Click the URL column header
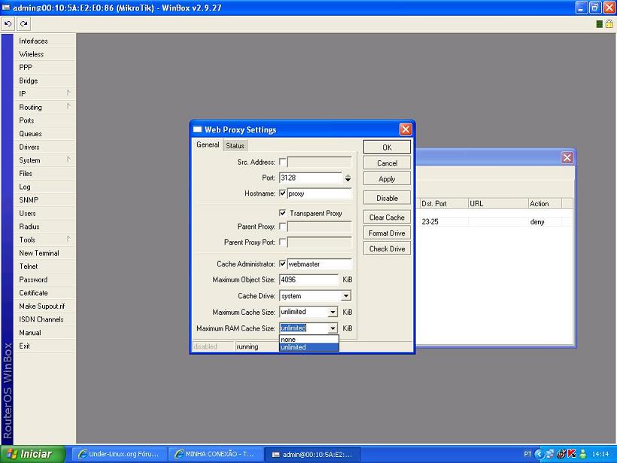617x463 pixels. [498, 203]
